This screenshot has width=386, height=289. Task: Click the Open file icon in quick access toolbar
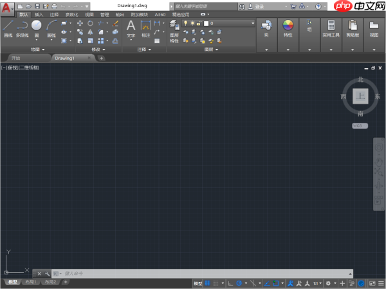[29, 6]
